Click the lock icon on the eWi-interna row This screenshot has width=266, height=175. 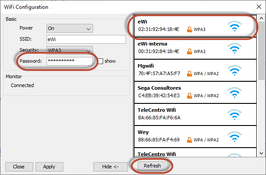189,51
